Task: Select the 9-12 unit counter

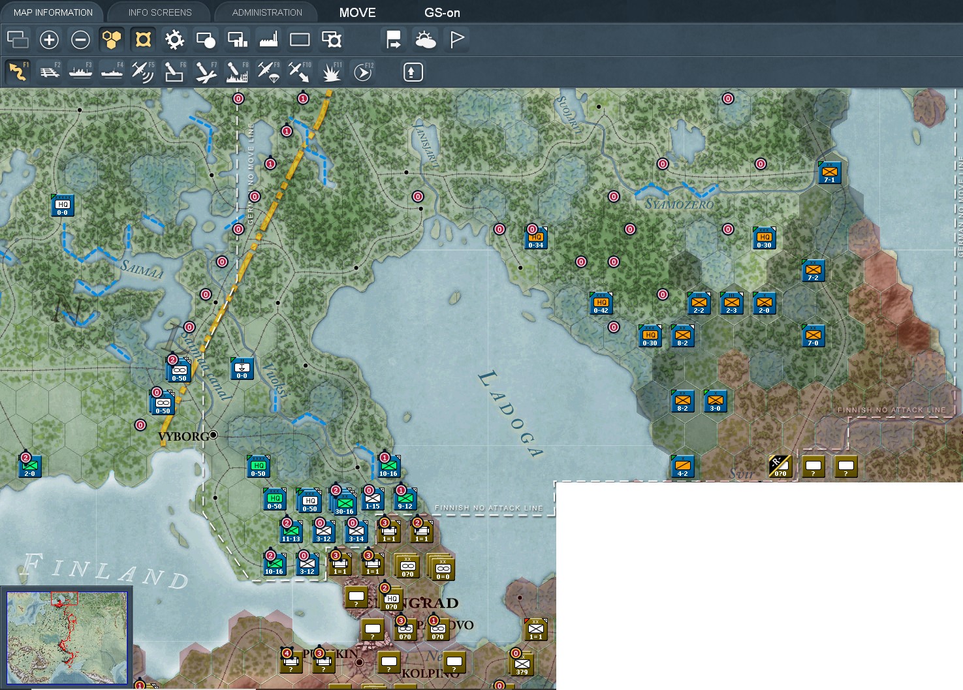Action: pos(405,499)
